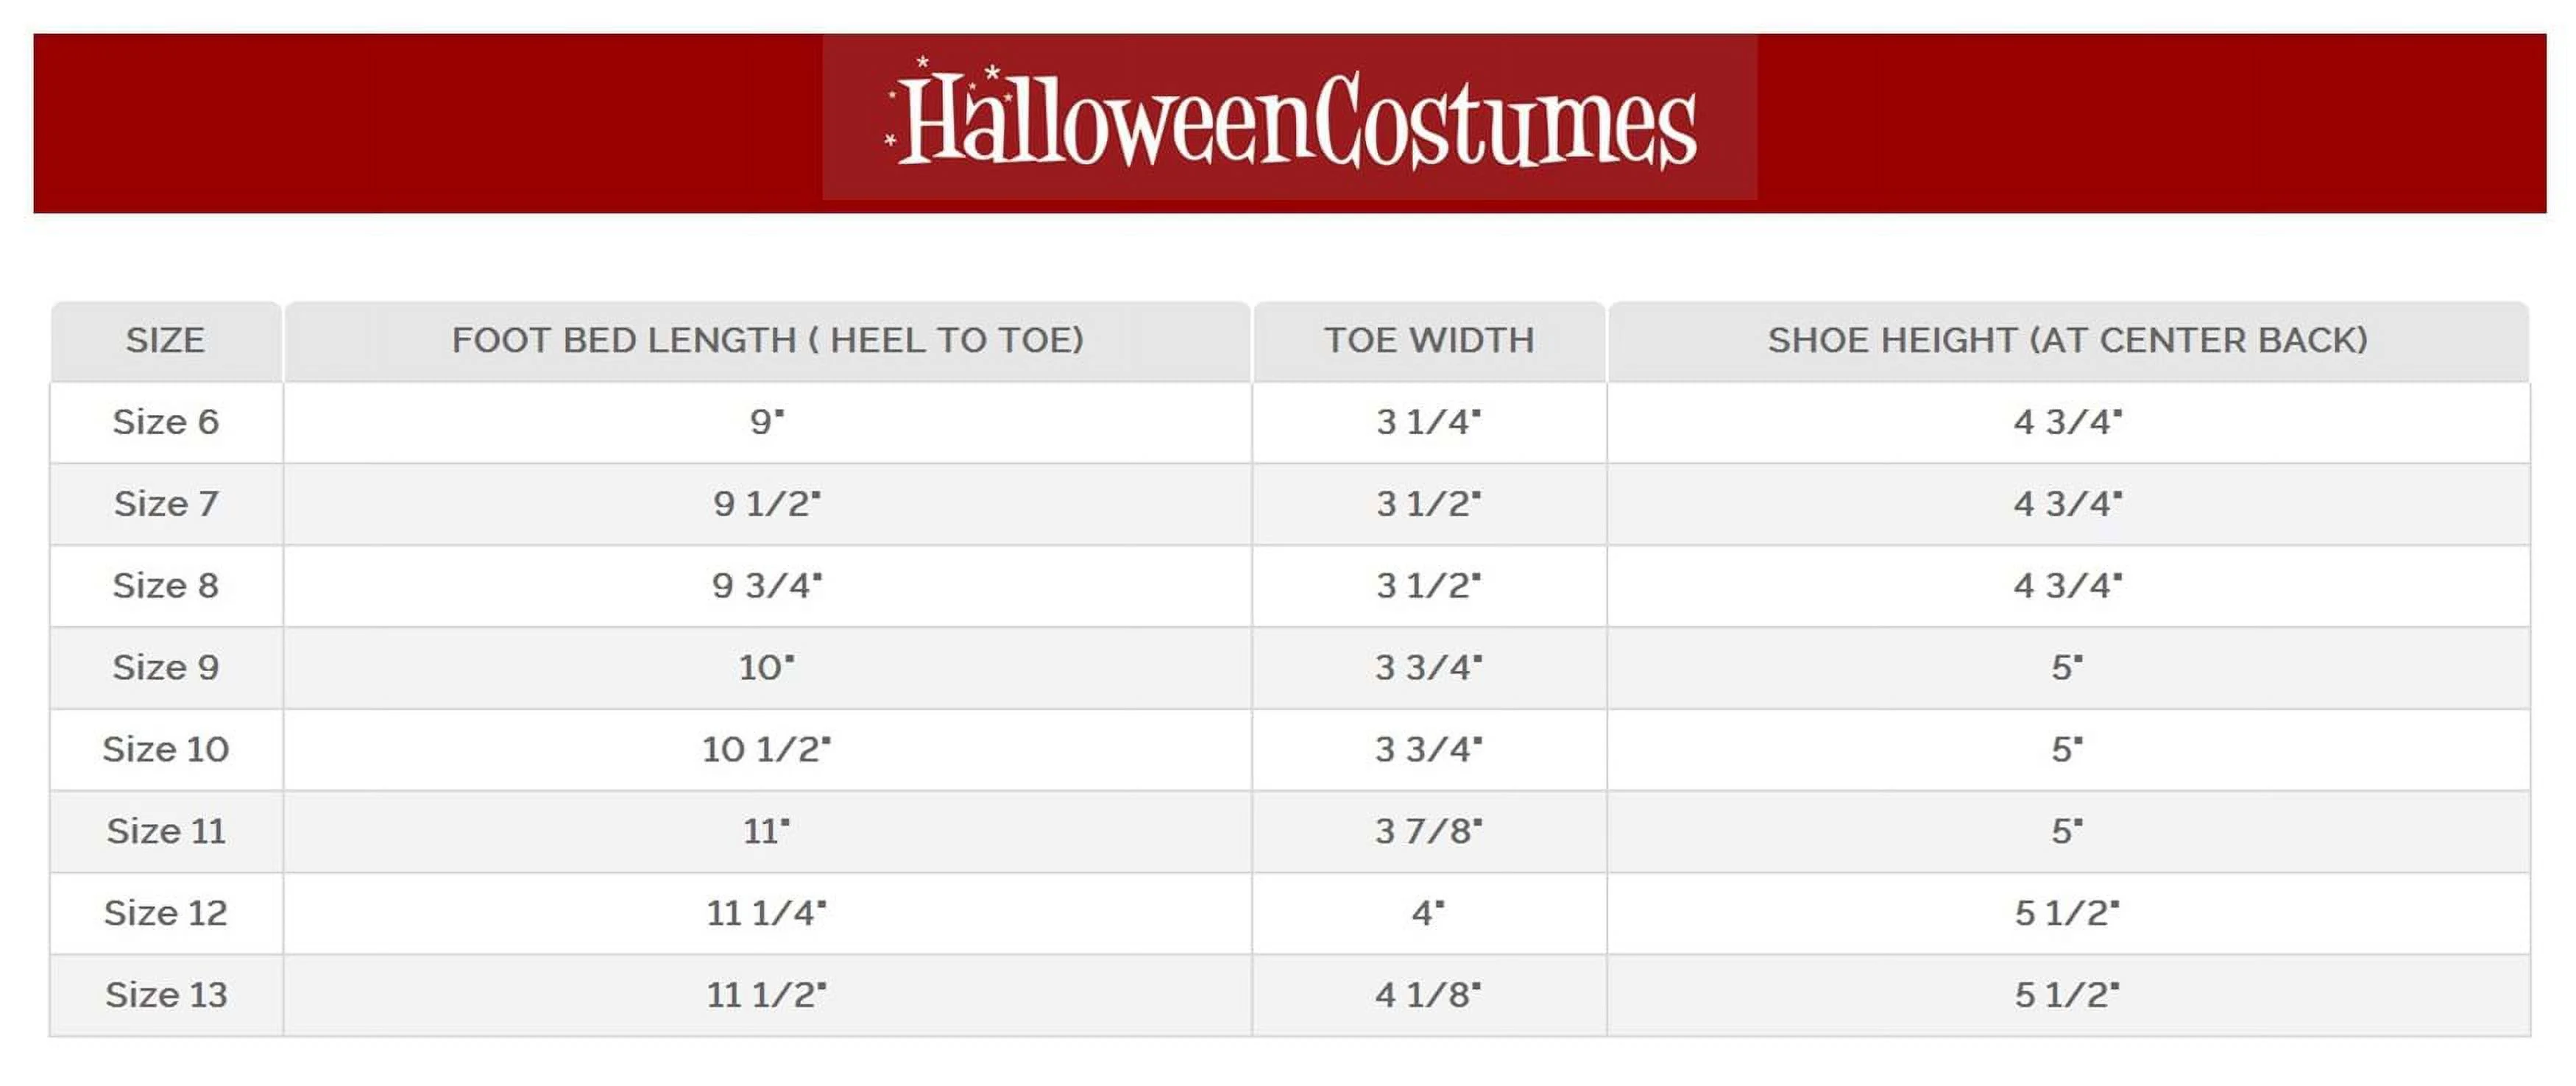
Task: Select the Size 11 row label
Action: point(165,832)
